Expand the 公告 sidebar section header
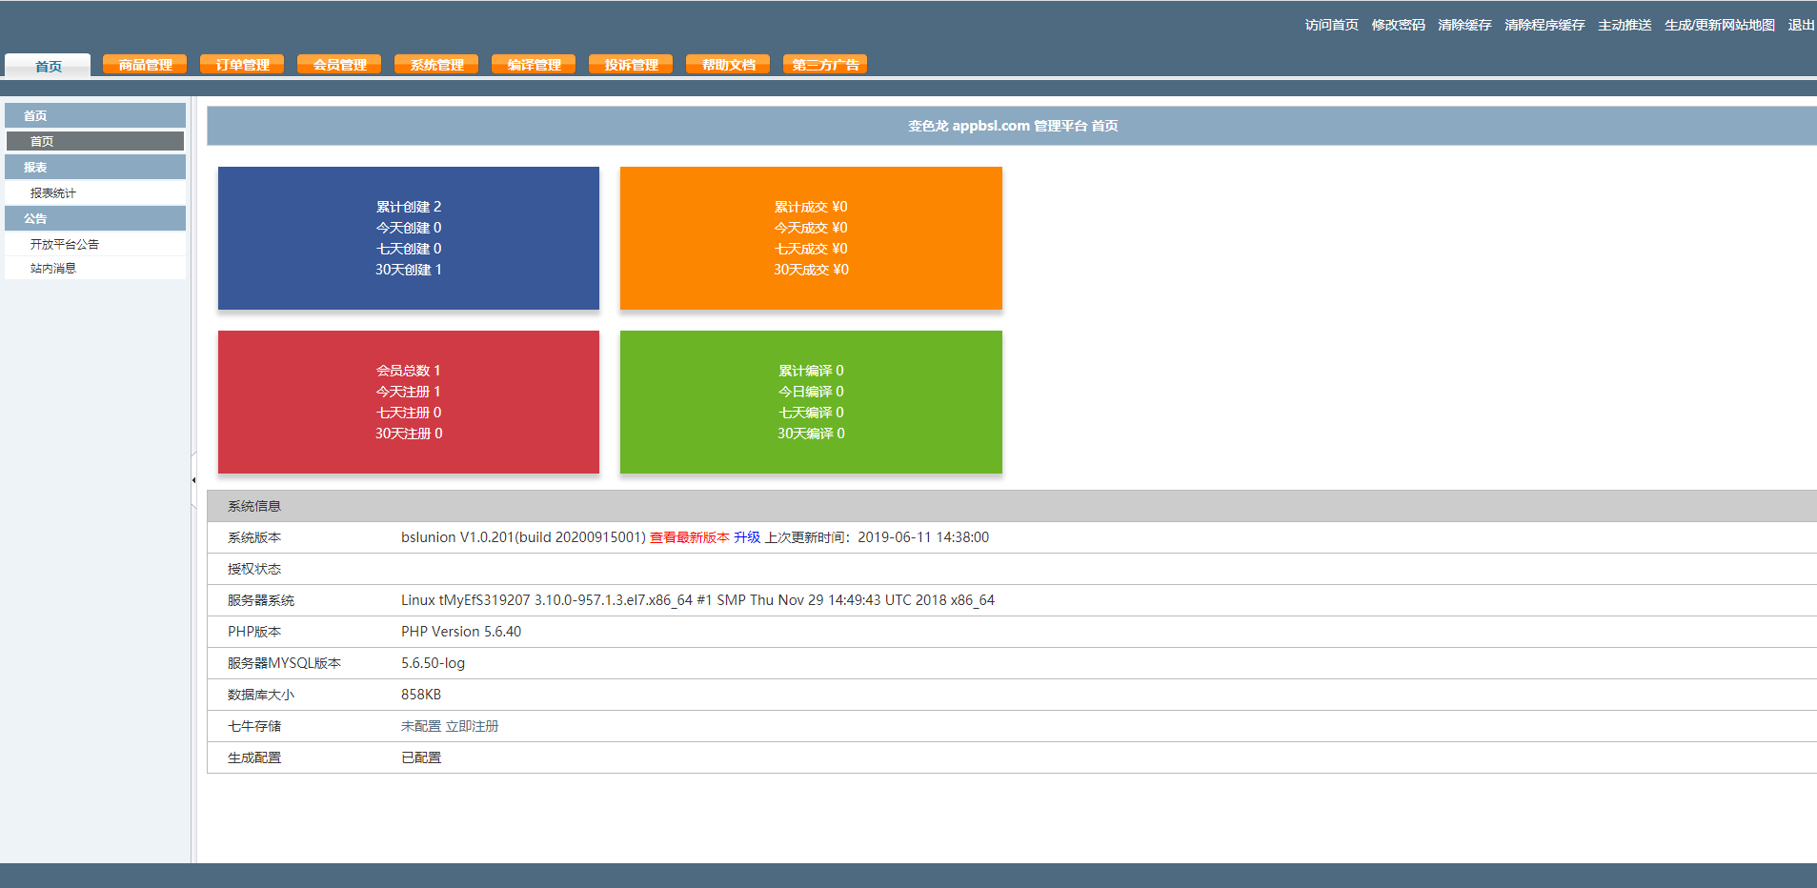Image resolution: width=1817 pixels, height=888 pixels. click(x=95, y=218)
